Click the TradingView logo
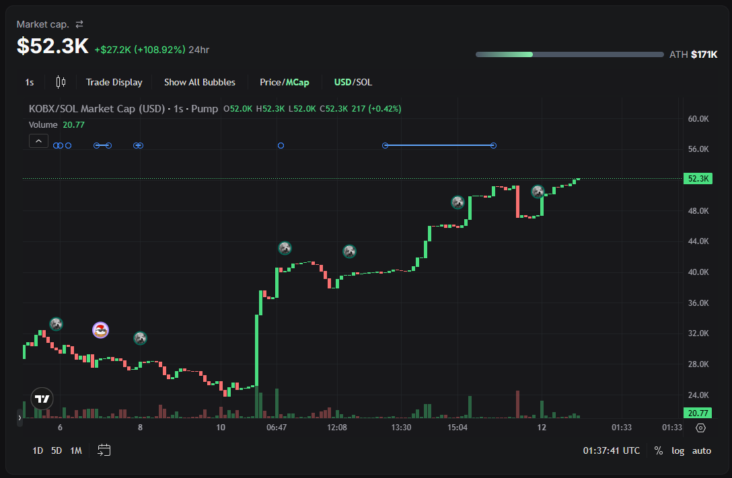 42,399
